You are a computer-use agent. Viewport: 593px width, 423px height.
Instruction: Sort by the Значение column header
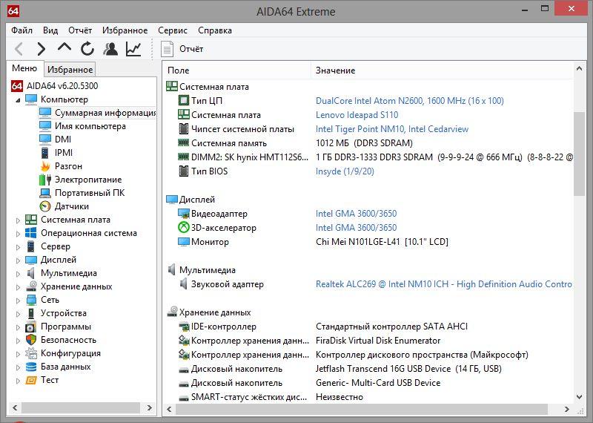442,70
